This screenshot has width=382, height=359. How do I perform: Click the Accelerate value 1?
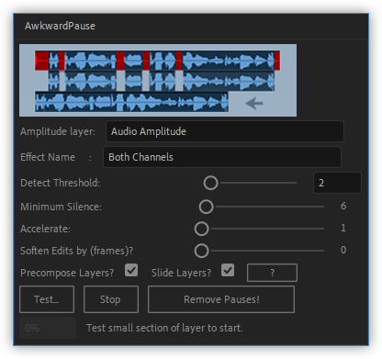(x=343, y=228)
